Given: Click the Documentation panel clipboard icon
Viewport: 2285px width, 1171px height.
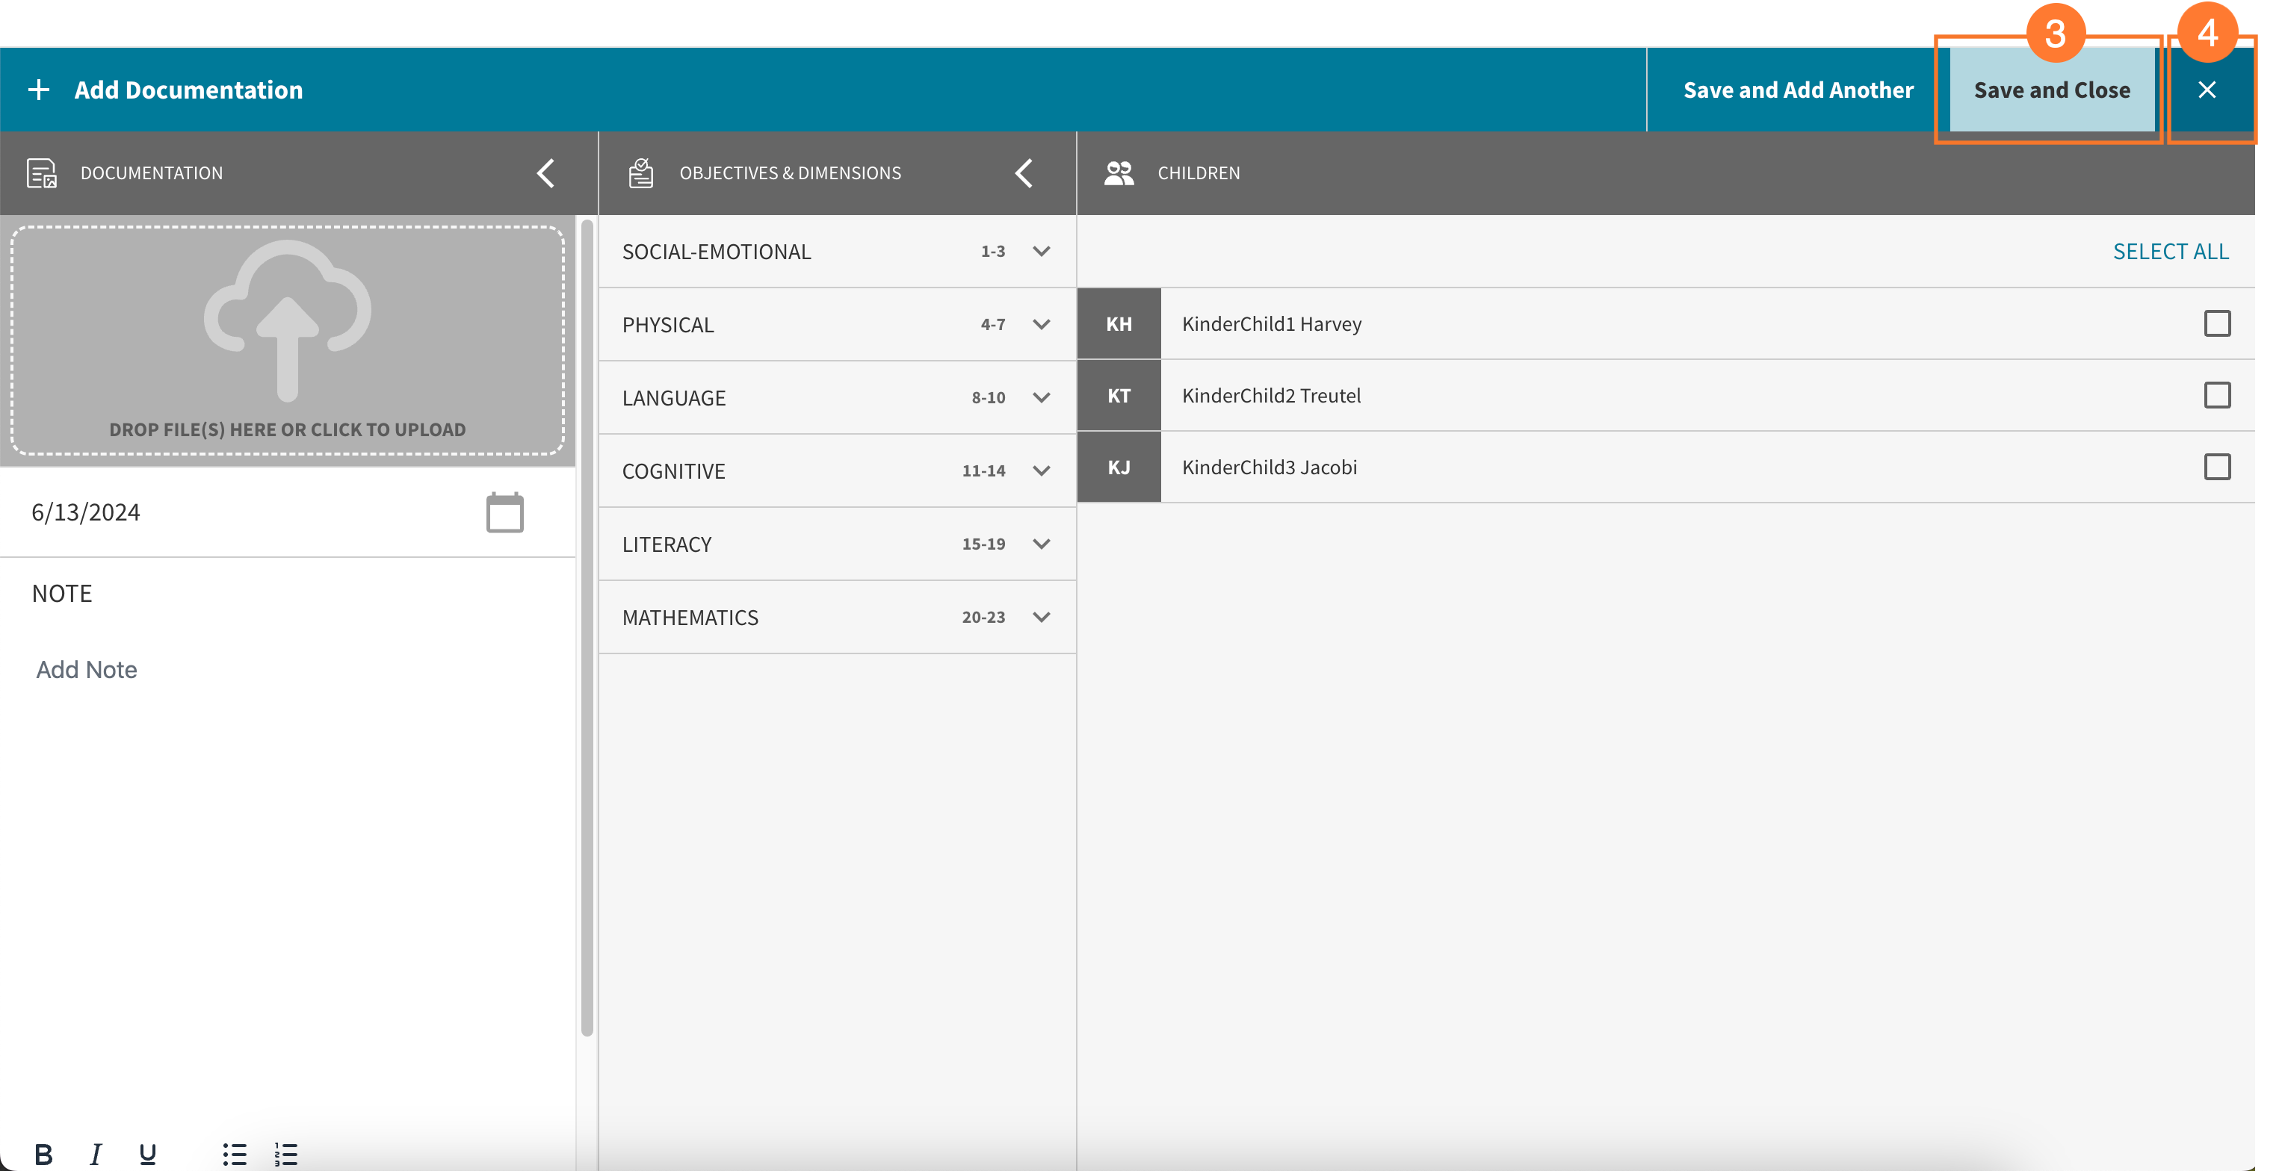Looking at the screenshot, I should (41, 173).
